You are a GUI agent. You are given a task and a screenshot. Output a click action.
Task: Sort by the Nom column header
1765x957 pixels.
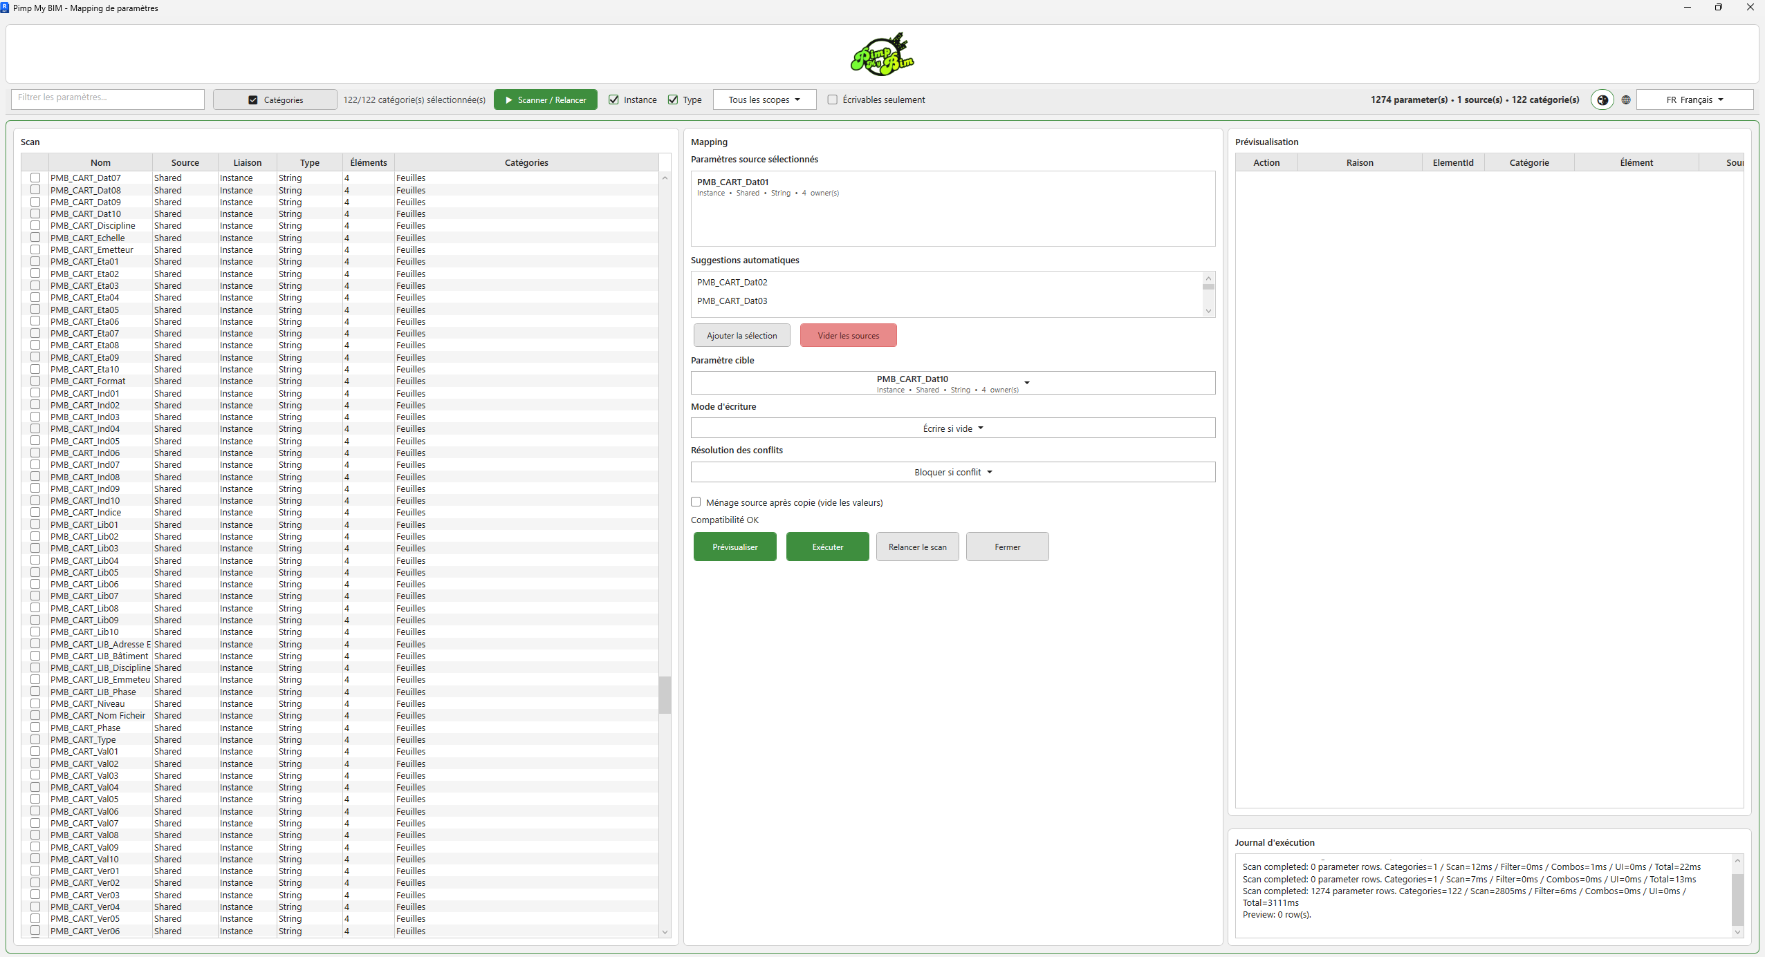(x=100, y=162)
